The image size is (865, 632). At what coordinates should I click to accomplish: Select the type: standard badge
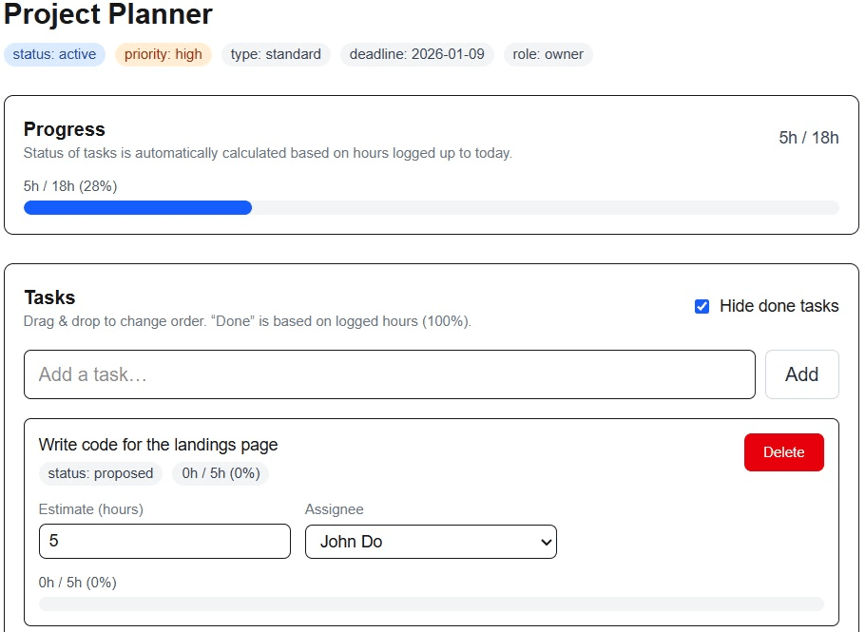pos(276,54)
